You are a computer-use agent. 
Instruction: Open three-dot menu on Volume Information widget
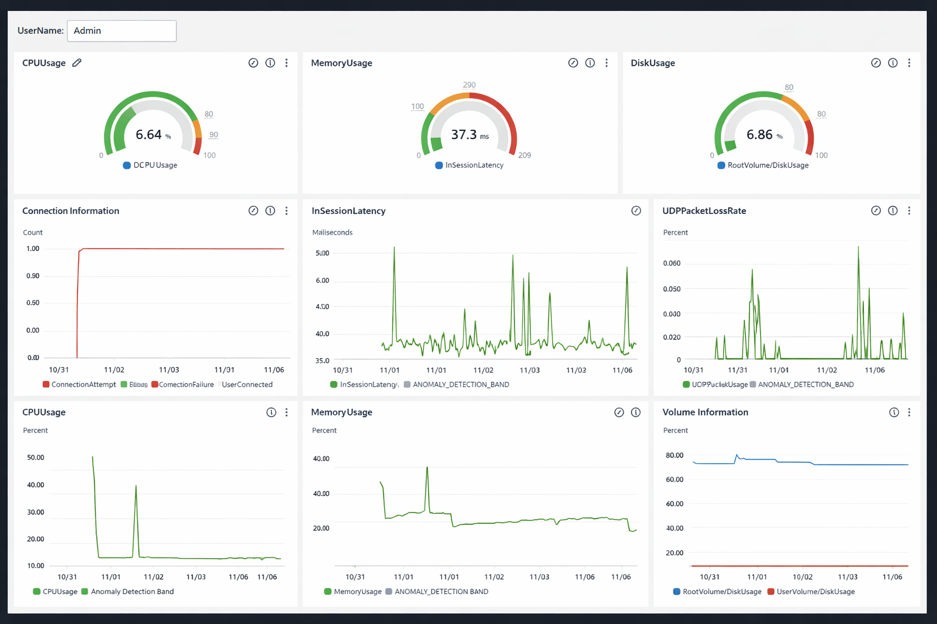(909, 413)
